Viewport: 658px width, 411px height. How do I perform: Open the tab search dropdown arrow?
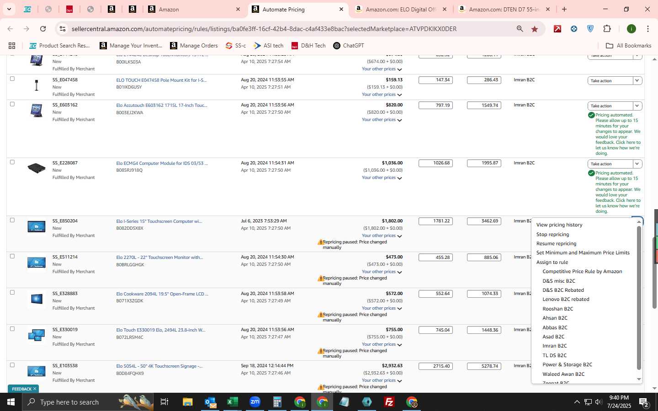tap(9, 9)
